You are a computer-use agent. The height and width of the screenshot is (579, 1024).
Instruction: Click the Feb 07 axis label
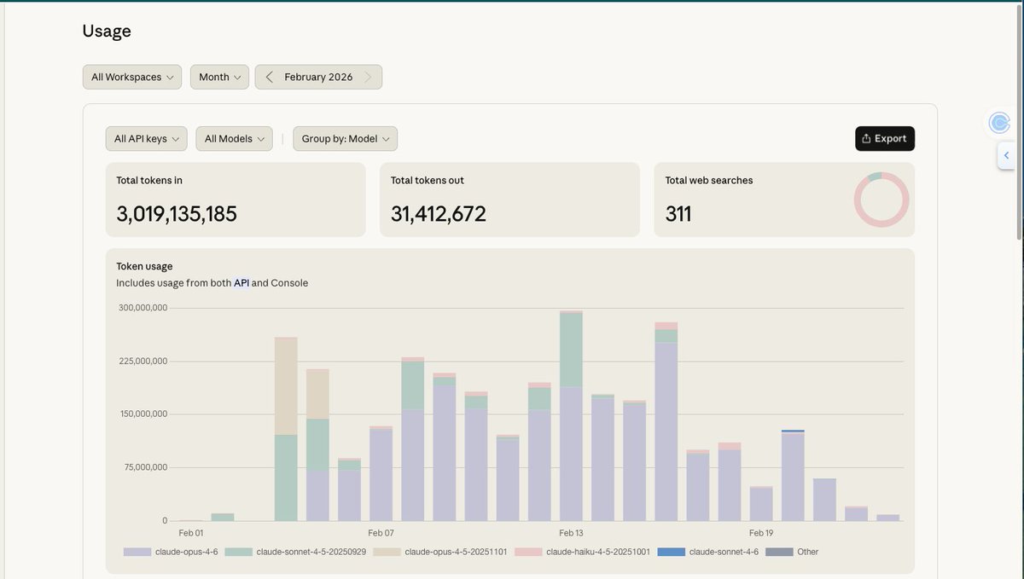click(381, 532)
